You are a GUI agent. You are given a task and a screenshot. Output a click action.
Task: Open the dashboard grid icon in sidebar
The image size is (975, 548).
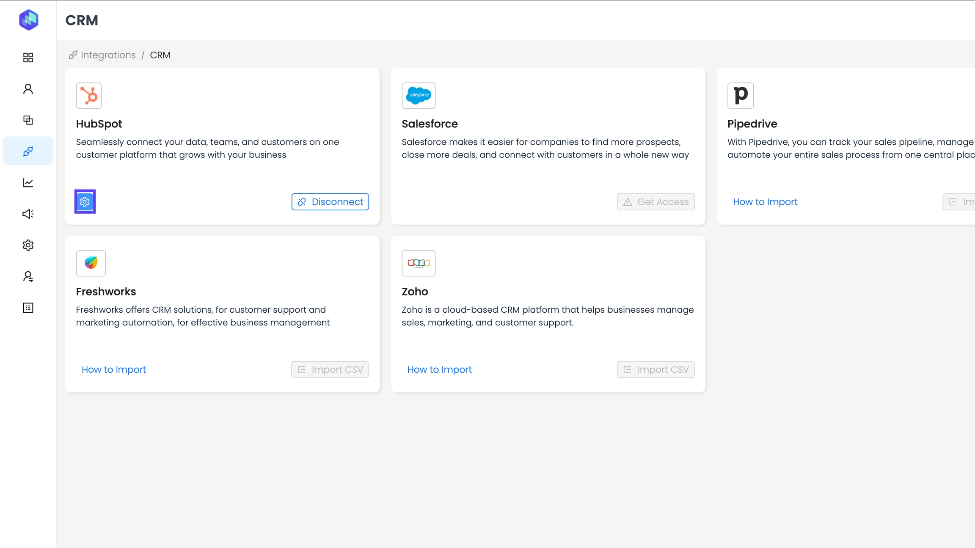28,58
